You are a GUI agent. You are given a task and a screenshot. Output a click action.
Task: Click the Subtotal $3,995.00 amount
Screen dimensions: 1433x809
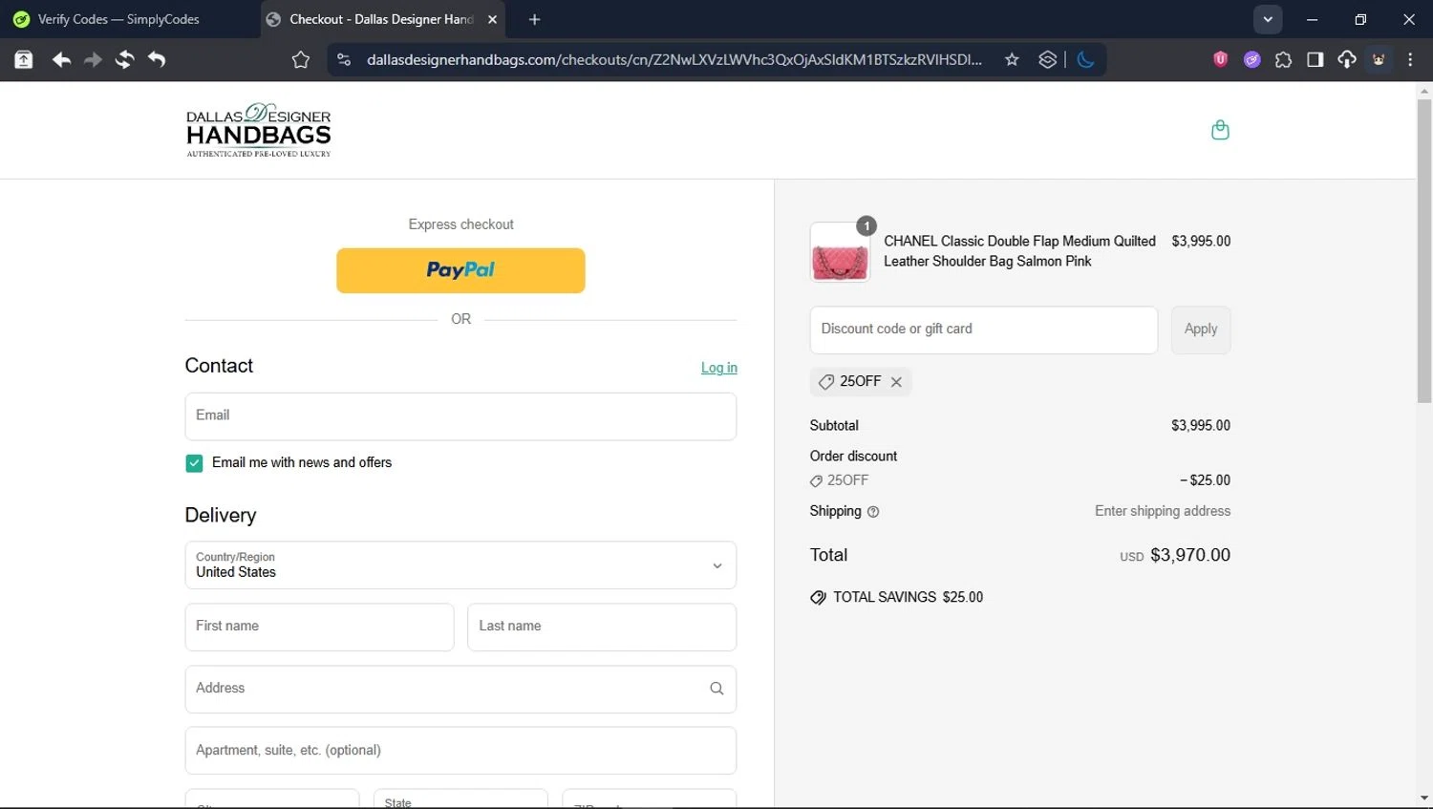click(1201, 426)
